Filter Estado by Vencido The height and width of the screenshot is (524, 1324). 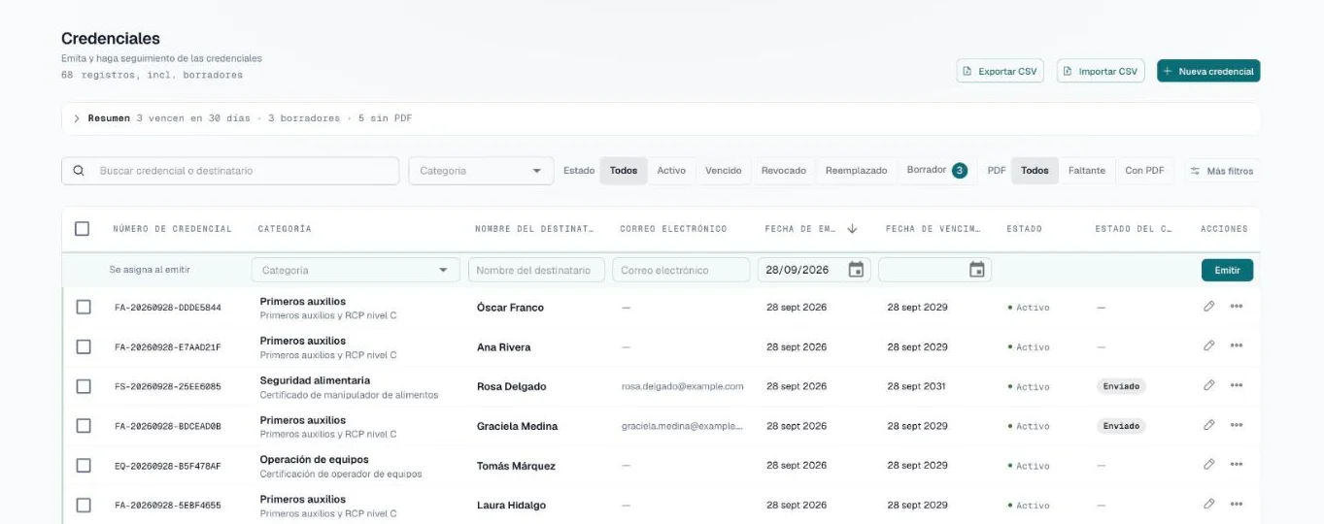click(724, 170)
